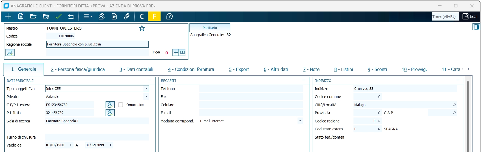Open the 4 - Condizioni fornitura tab

click(191, 69)
